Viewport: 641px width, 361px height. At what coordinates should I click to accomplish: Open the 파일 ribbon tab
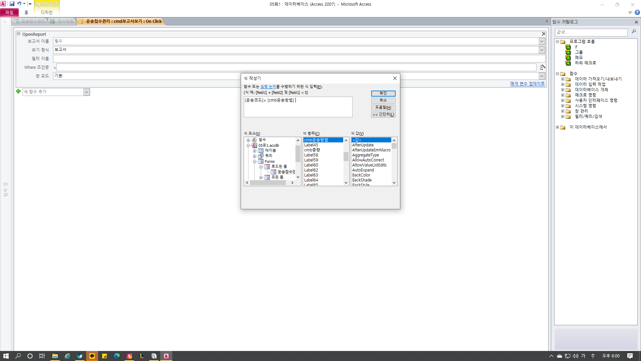coord(9,12)
